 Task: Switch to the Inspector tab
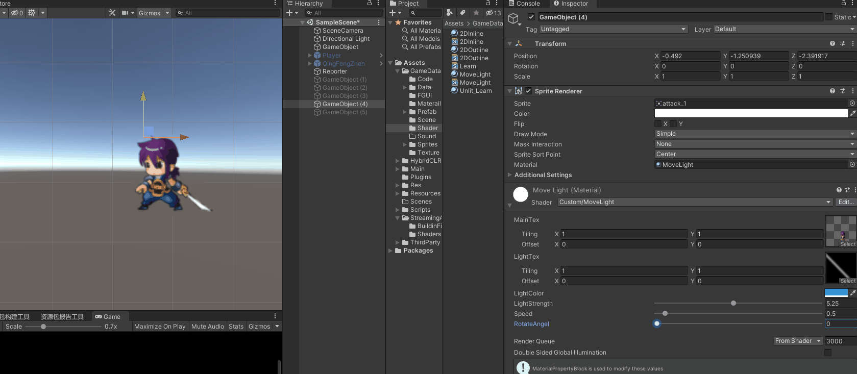[x=570, y=4]
